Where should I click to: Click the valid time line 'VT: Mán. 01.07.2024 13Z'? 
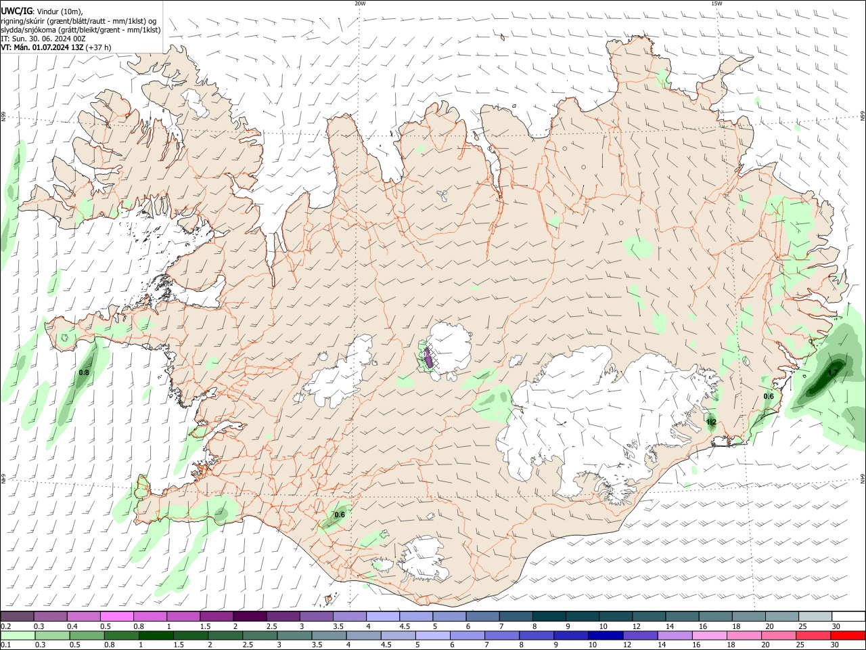point(42,47)
